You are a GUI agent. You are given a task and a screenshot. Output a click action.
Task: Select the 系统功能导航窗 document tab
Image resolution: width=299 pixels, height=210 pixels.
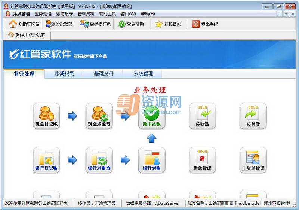point(27,35)
